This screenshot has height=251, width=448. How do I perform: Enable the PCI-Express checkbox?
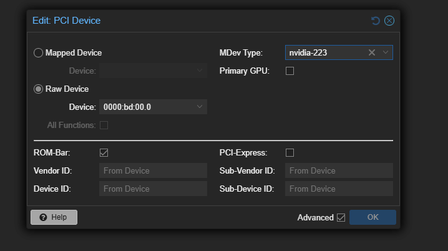point(290,152)
